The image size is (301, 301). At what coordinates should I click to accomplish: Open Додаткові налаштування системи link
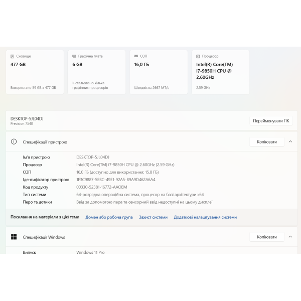(205, 217)
